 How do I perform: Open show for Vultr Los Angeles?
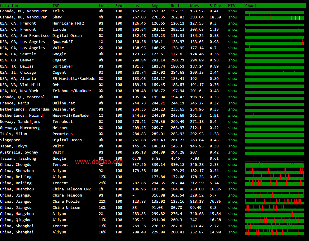coord(232,48)
